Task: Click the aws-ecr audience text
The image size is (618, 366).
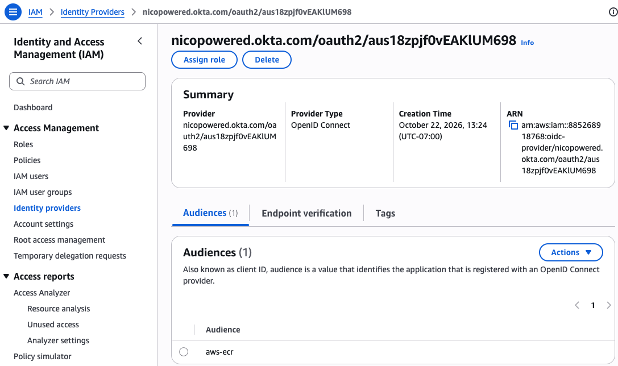Action: tap(219, 352)
